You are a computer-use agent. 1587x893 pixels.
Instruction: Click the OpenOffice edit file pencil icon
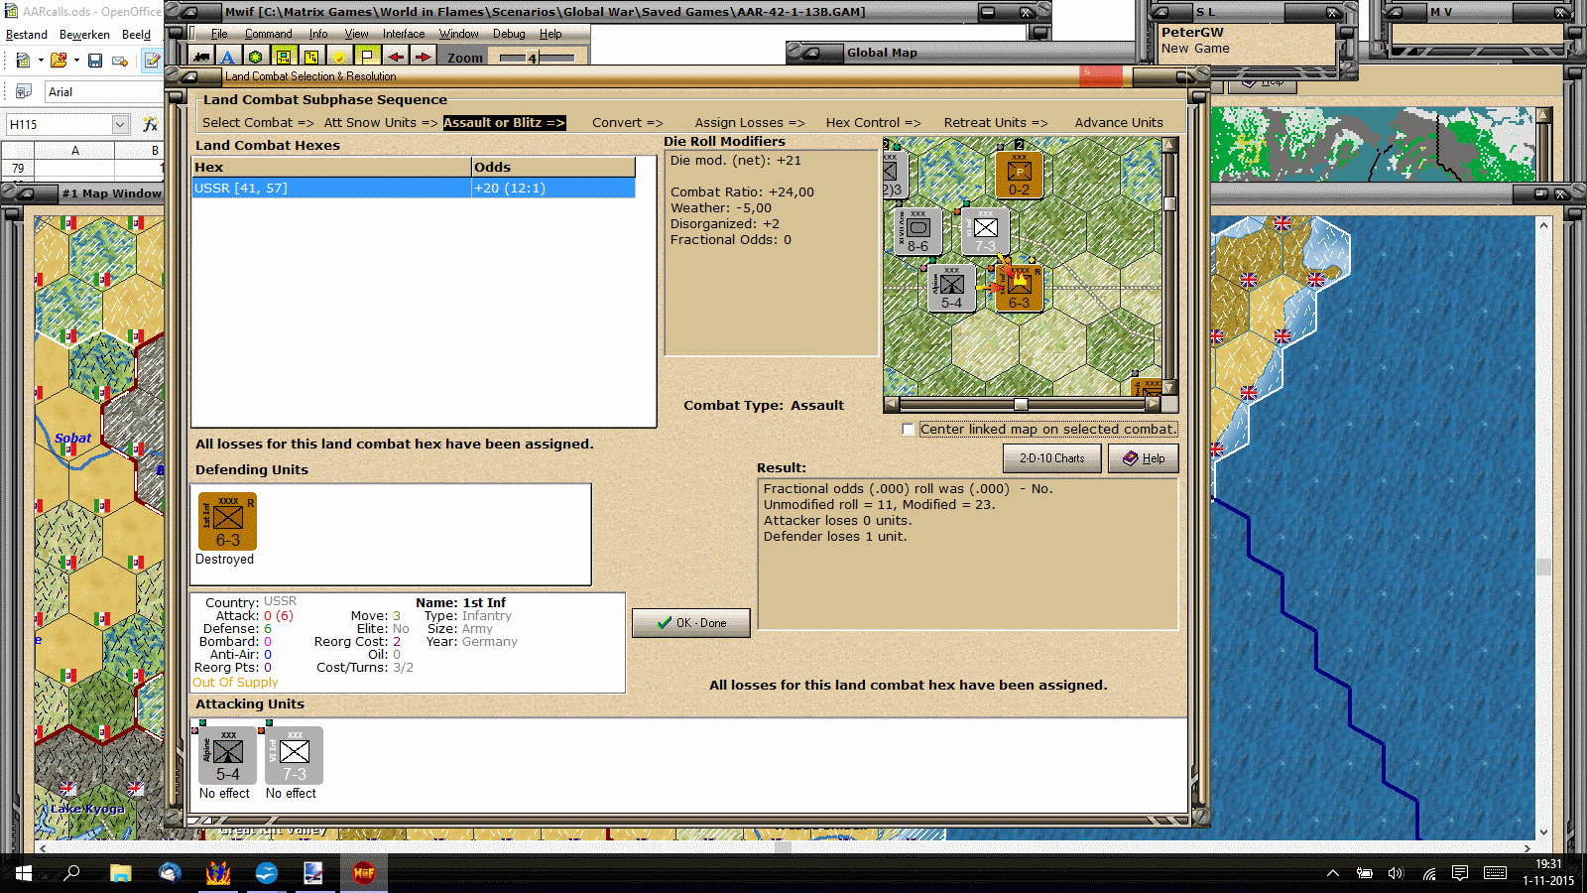tap(152, 61)
